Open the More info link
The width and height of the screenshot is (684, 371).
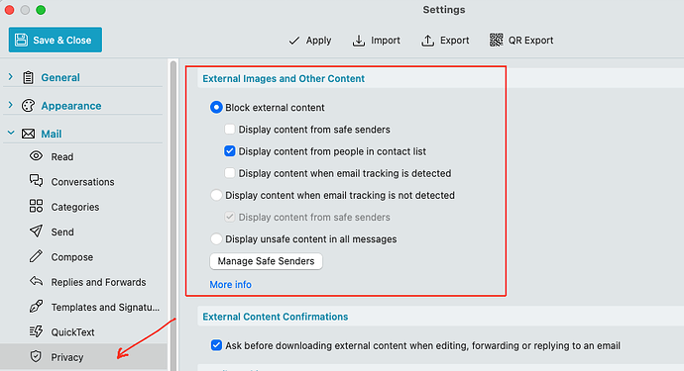coord(230,284)
